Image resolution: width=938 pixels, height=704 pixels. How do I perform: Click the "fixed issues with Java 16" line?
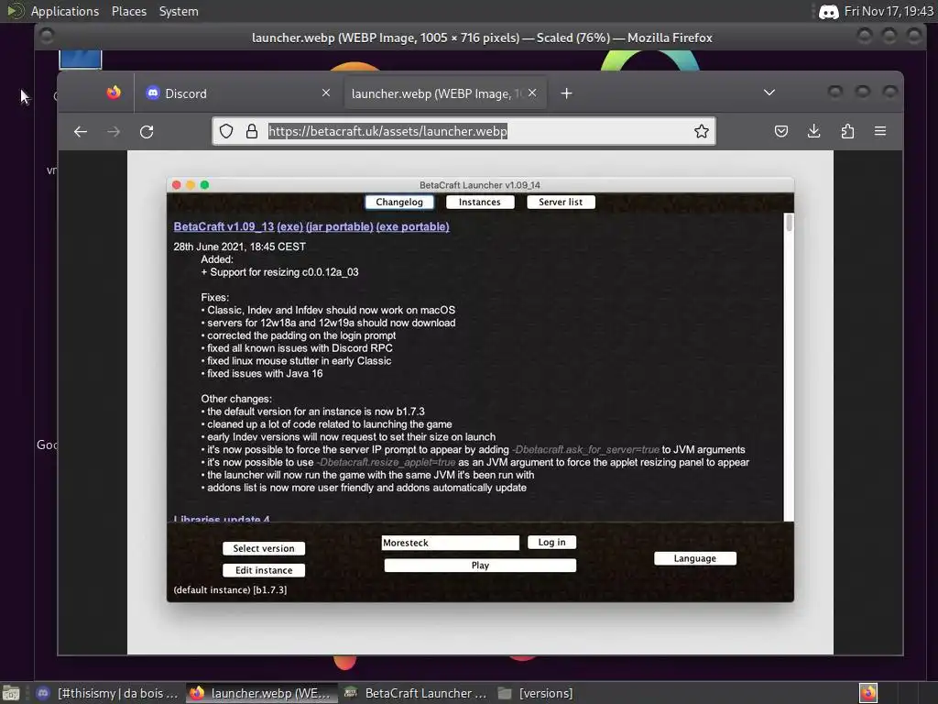265,374
